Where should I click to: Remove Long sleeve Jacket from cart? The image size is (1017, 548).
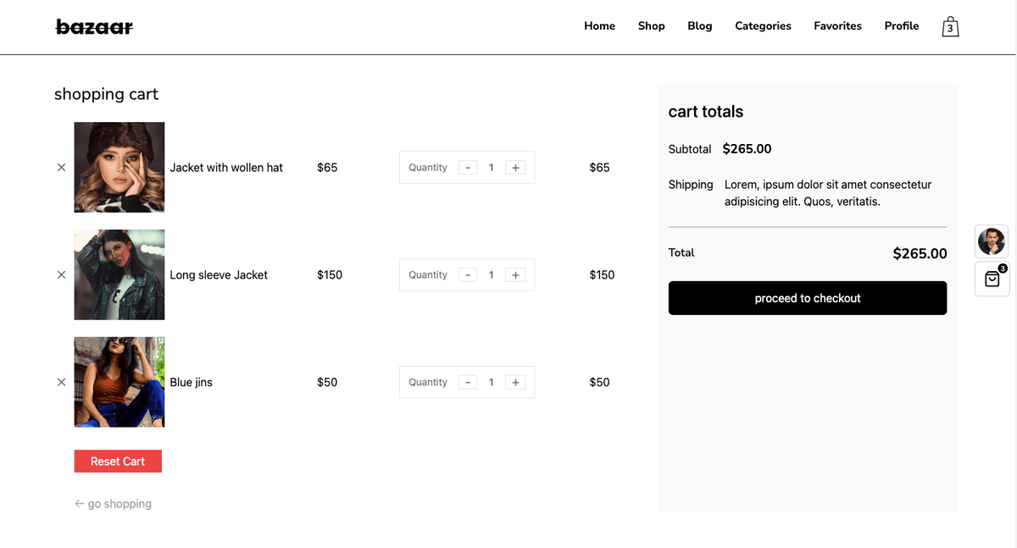tap(61, 275)
